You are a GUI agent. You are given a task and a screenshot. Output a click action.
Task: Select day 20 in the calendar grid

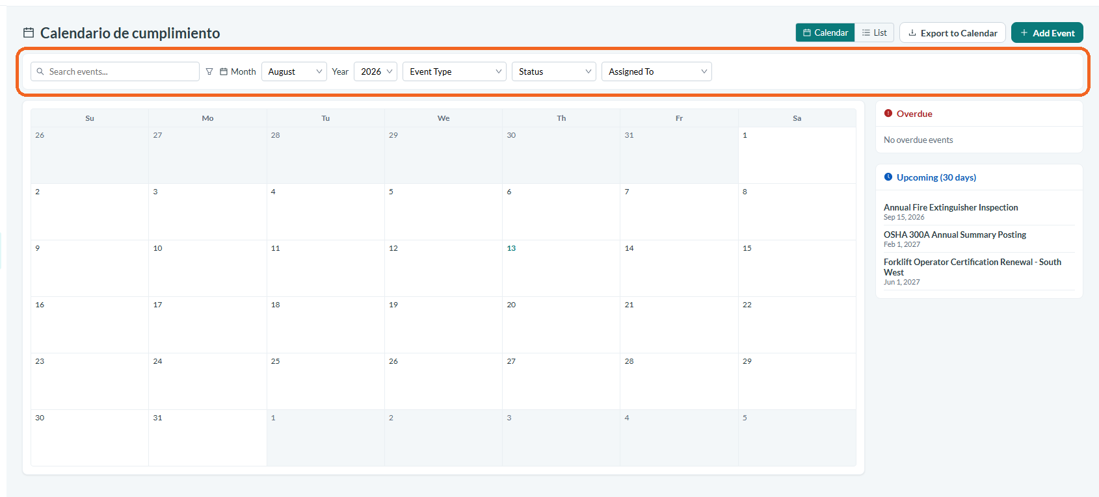click(x=561, y=325)
